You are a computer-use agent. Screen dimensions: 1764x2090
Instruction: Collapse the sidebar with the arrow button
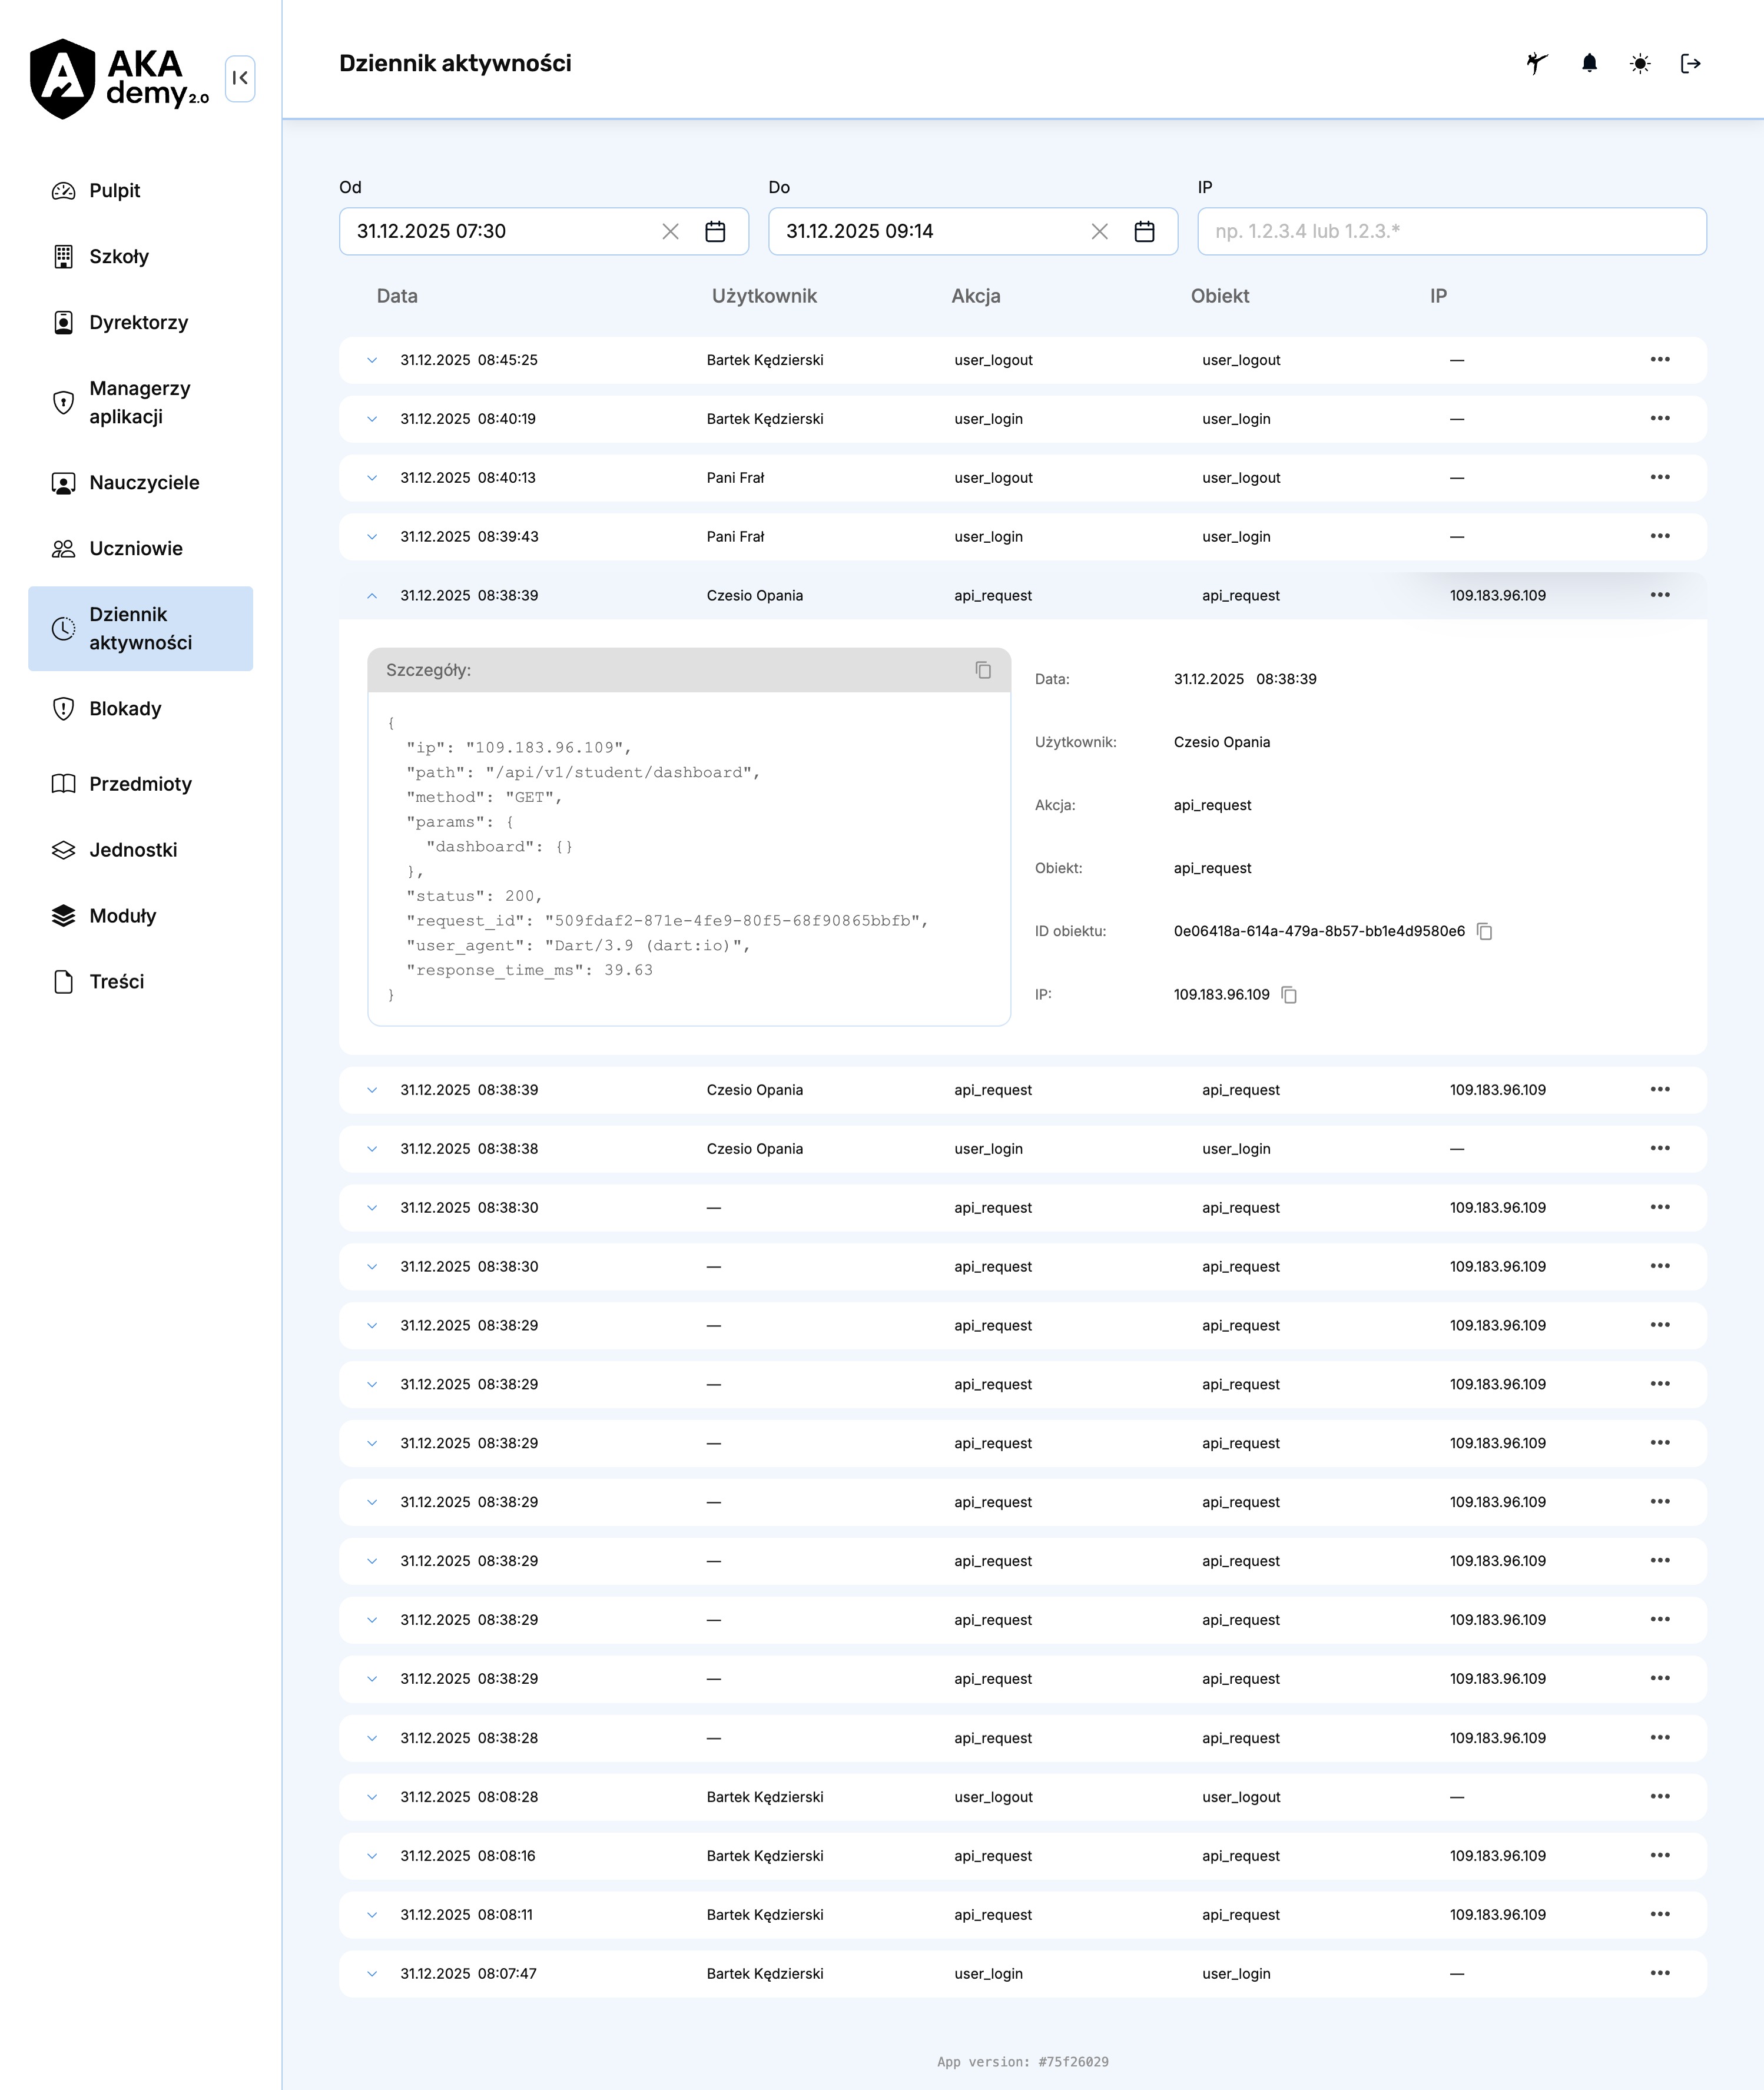[240, 78]
